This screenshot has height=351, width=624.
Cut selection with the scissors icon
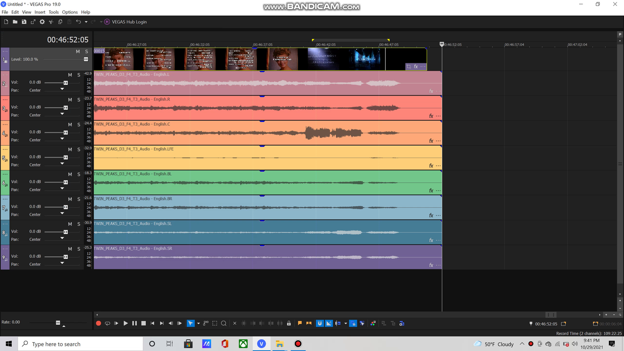(51, 22)
